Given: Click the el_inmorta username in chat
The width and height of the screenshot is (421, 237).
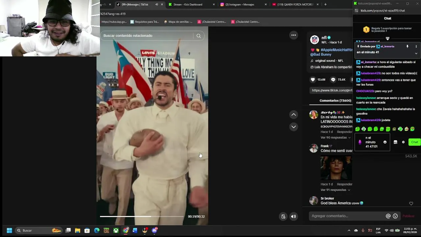Looking at the screenshot, I should click(x=368, y=62).
